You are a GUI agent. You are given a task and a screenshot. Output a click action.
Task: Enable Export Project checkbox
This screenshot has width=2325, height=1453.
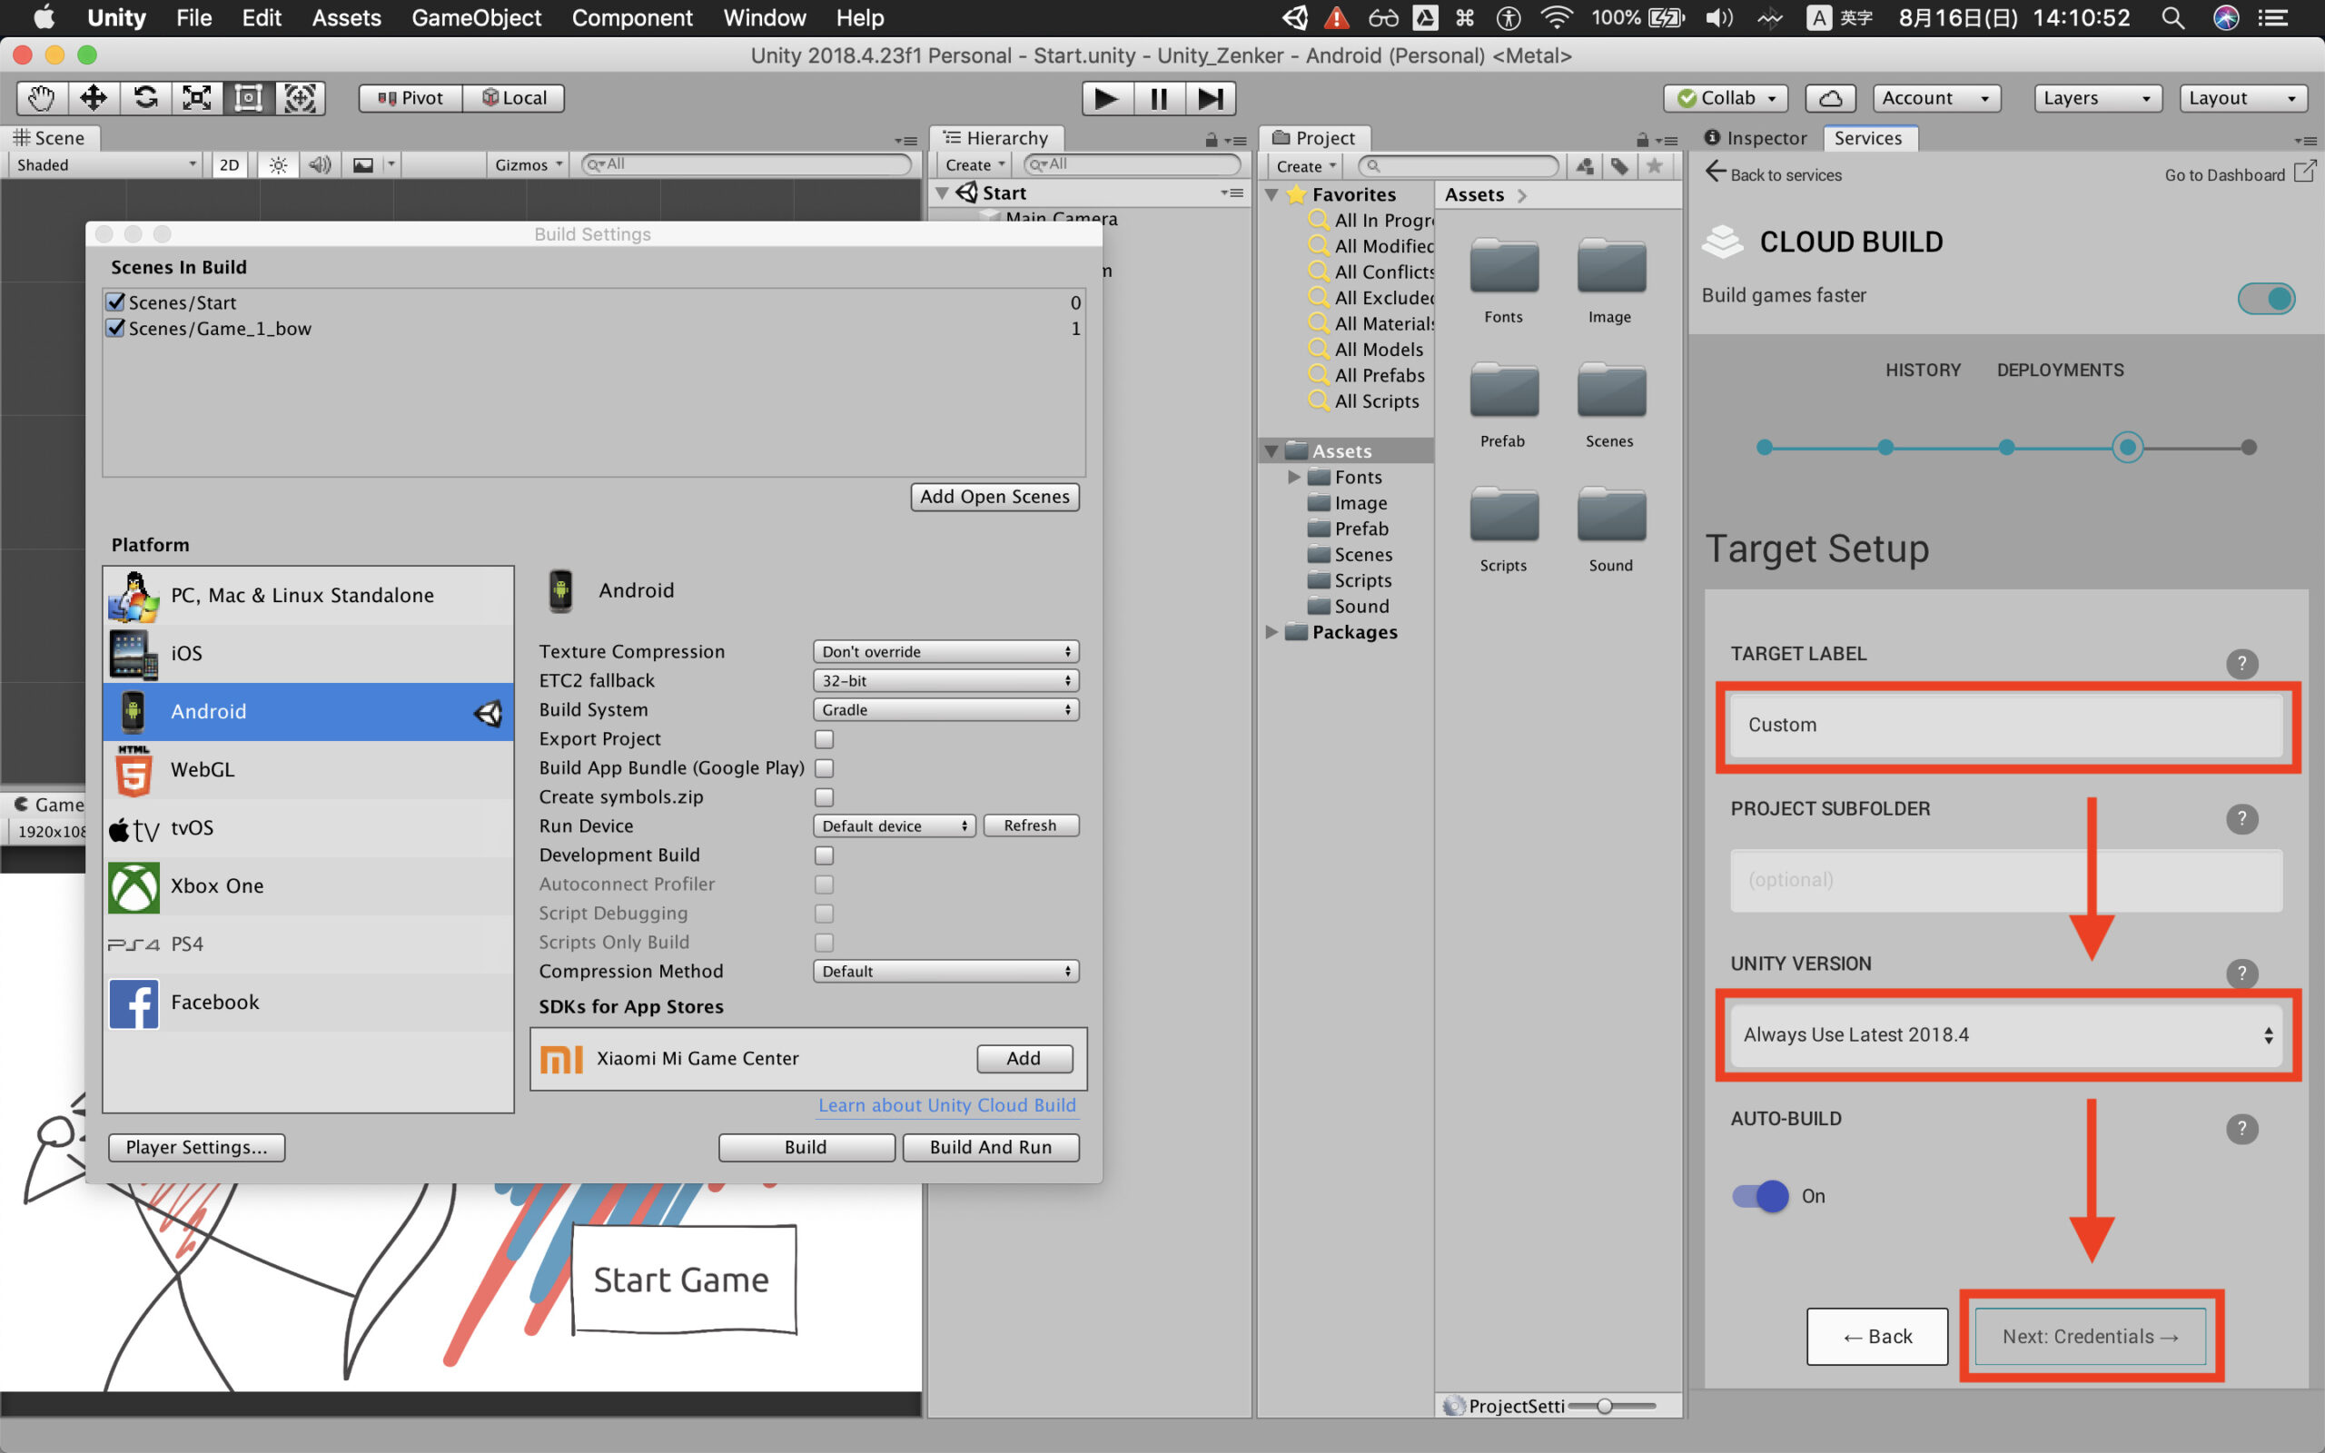click(x=825, y=739)
